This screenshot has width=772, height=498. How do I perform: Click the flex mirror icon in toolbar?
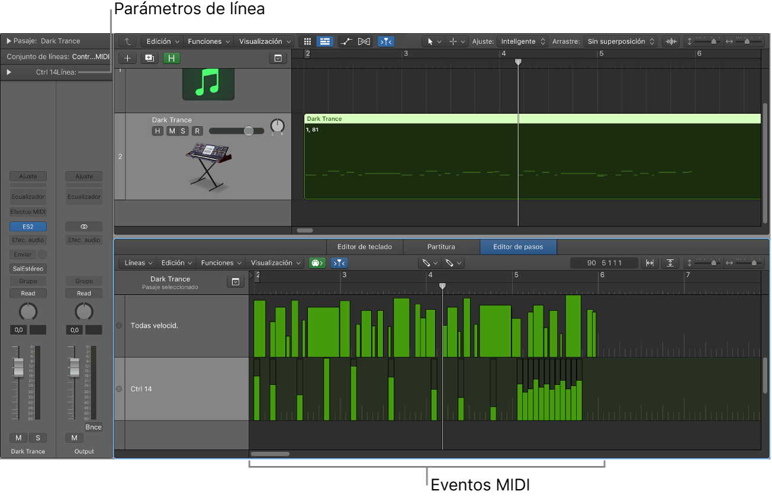point(364,41)
